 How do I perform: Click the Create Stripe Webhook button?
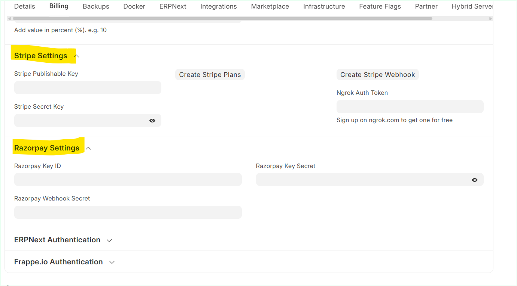[x=377, y=75]
